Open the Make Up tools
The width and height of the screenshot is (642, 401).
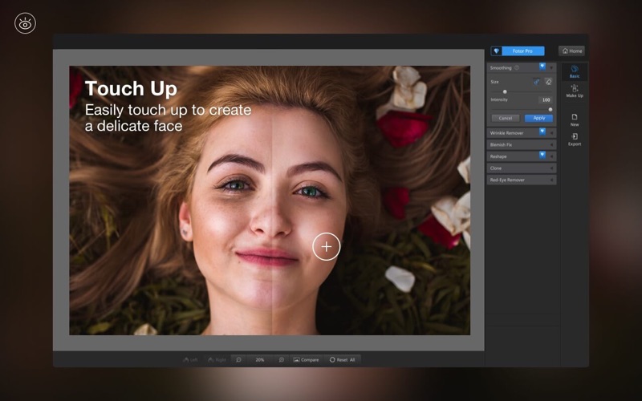click(574, 91)
